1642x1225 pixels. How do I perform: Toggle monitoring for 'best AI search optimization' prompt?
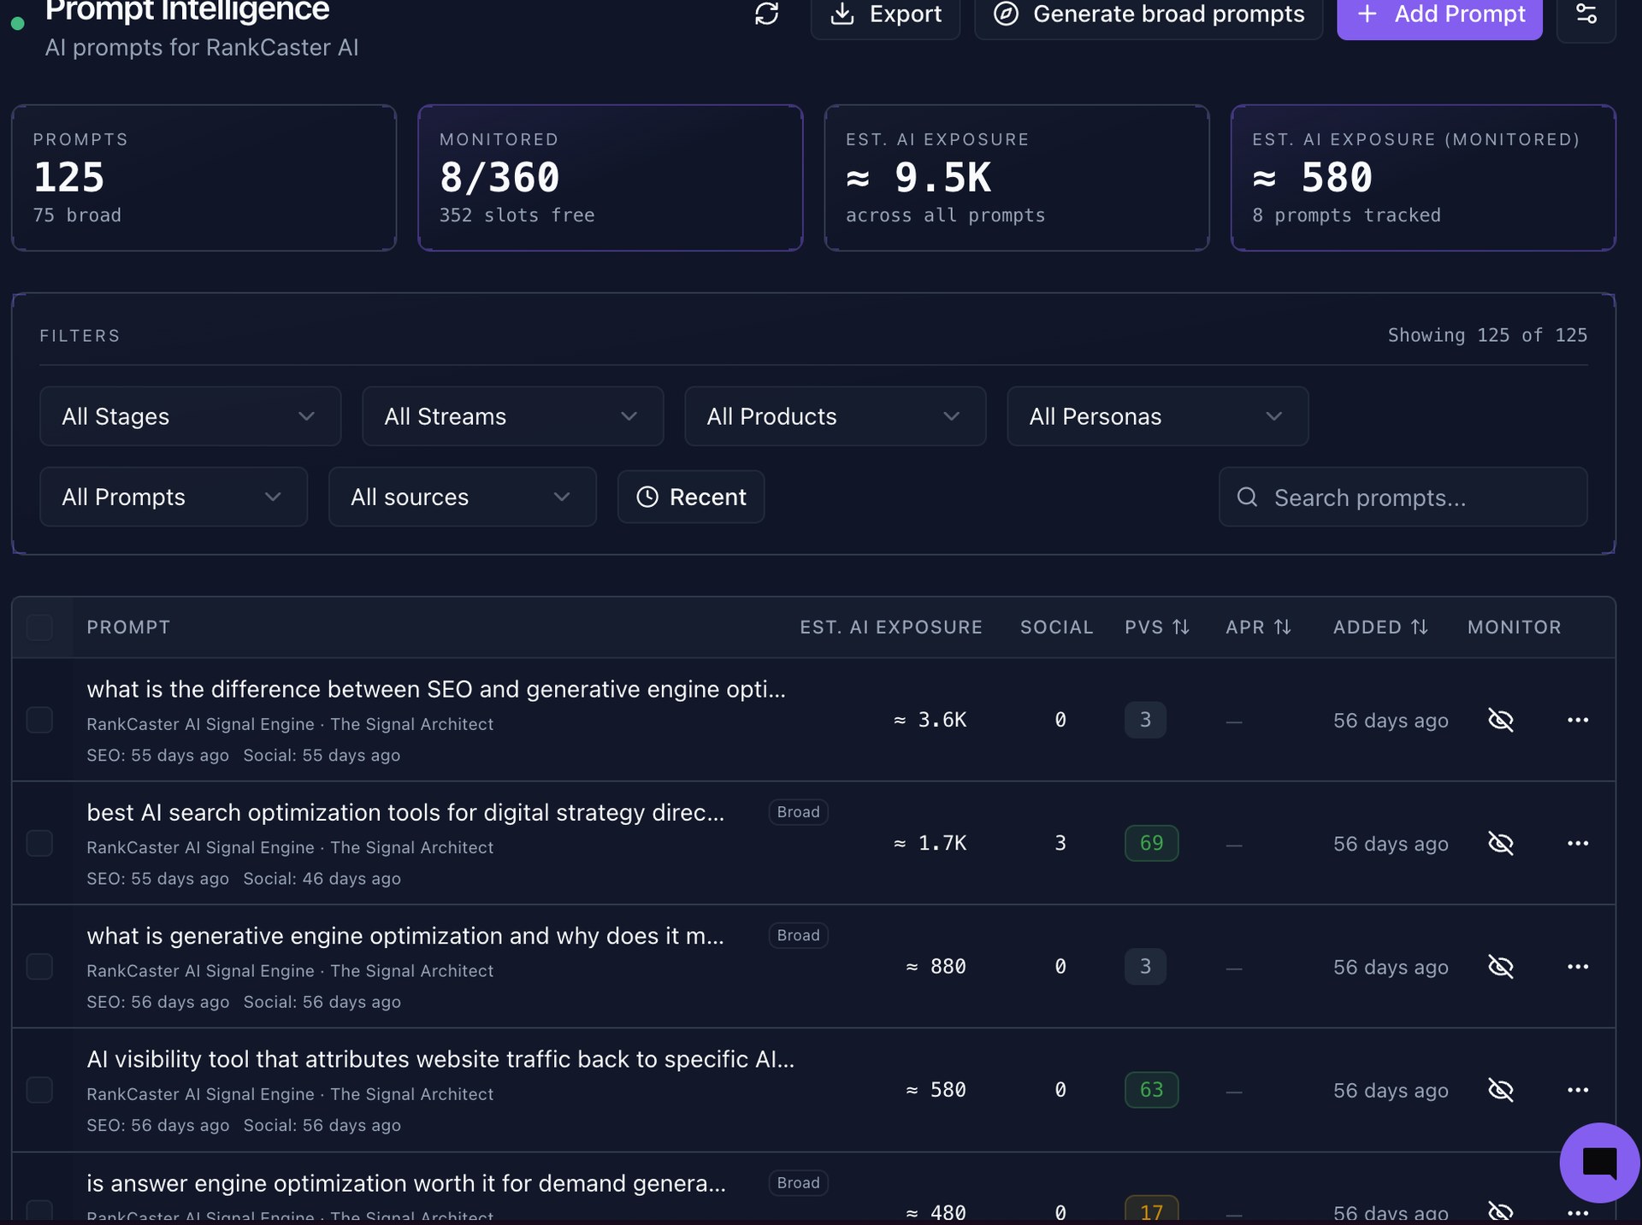tap(1501, 843)
